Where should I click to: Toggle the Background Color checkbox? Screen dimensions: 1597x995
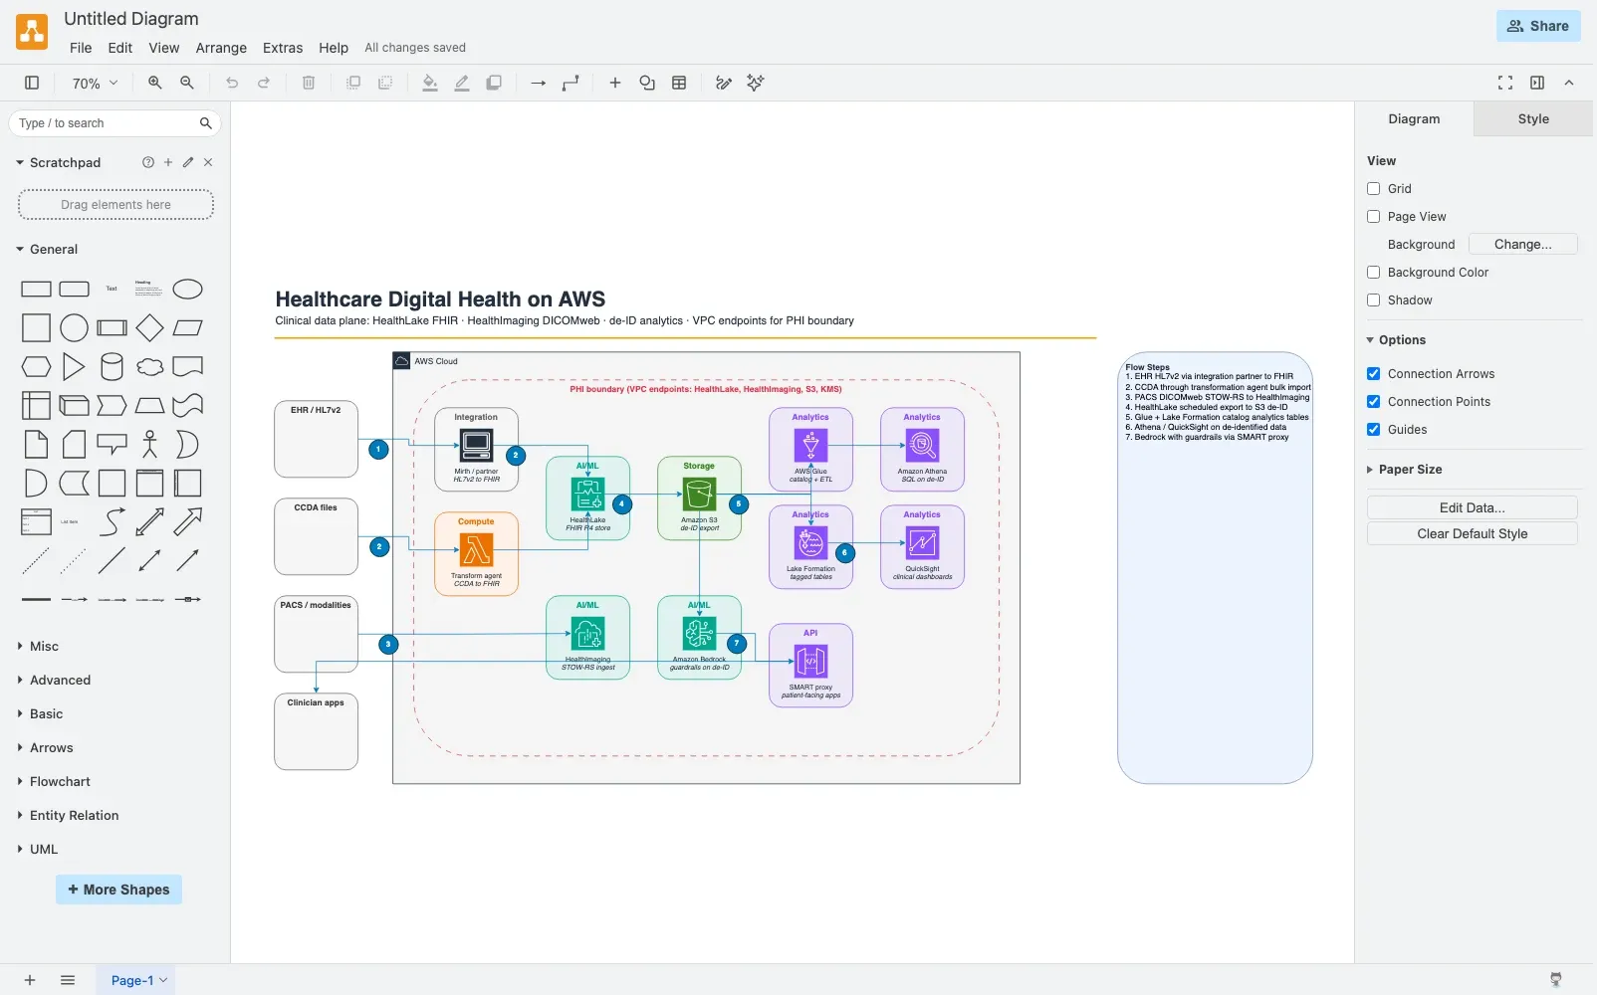tap(1374, 273)
